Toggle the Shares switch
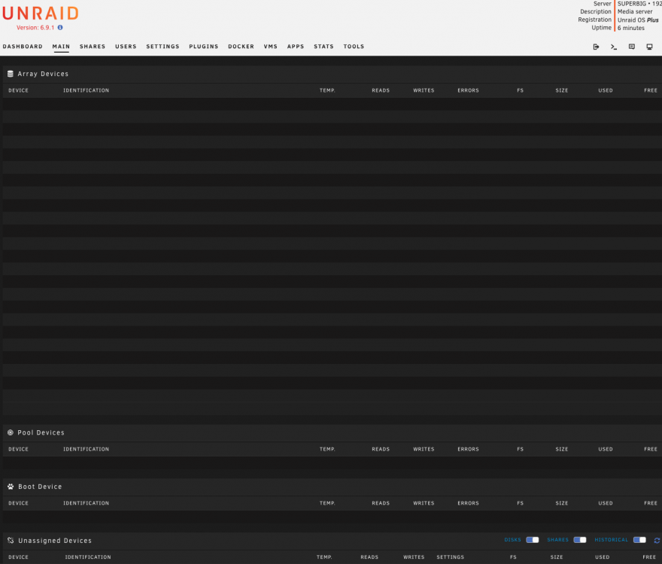Image resolution: width=662 pixels, height=564 pixels. 580,540
